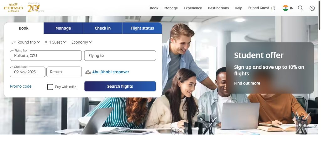Open the Promo code link
This screenshot has width=321, height=146.
pyautogui.click(x=21, y=86)
